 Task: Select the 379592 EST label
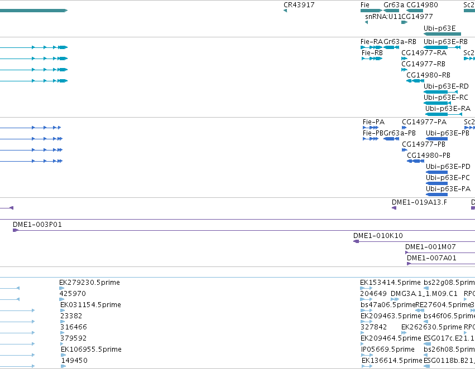point(73,338)
